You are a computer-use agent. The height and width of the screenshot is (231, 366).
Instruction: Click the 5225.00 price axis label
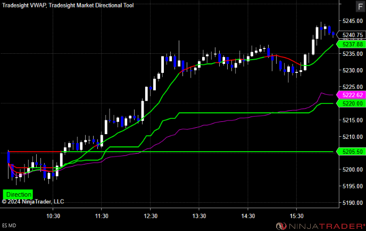[x=353, y=87]
